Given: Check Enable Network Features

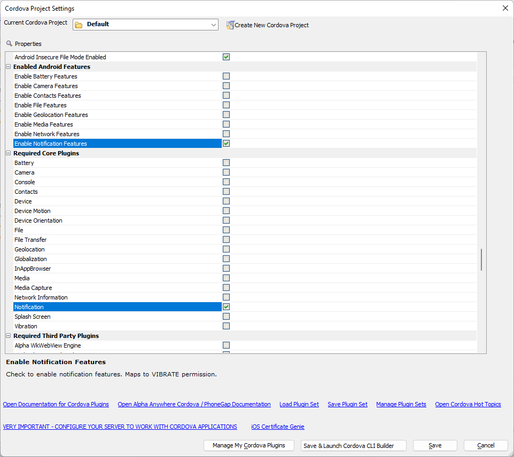Looking at the screenshot, I should tap(226, 134).
